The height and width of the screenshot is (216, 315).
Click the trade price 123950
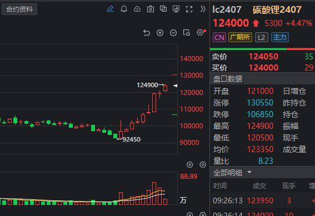pos(260,200)
